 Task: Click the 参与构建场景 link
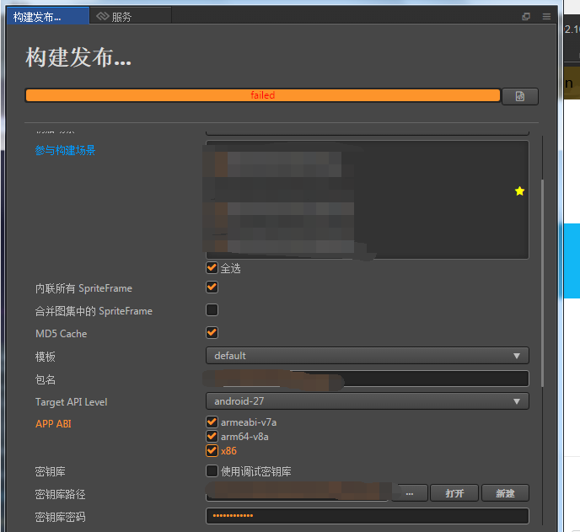tap(65, 150)
